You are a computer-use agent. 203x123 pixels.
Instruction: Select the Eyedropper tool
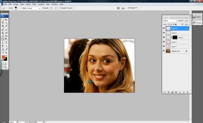[x=6, y=49]
